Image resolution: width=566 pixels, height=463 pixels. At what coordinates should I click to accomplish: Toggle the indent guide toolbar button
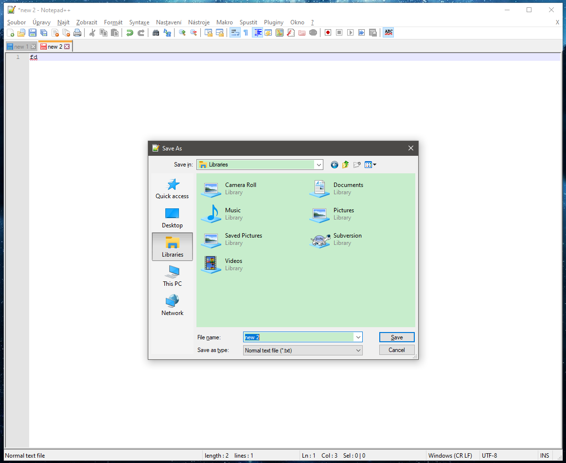(257, 33)
